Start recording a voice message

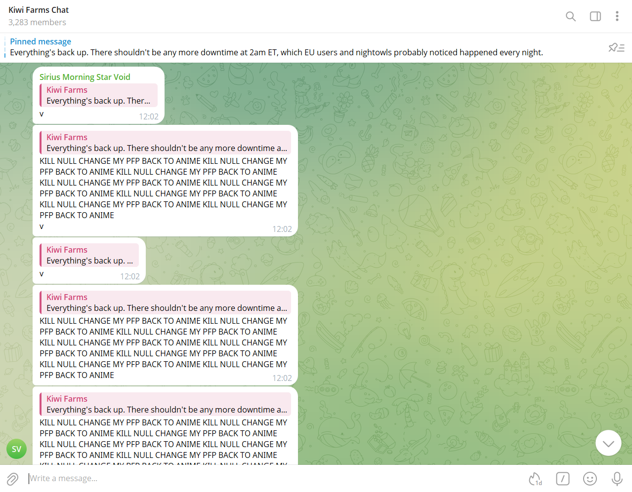(x=617, y=479)
